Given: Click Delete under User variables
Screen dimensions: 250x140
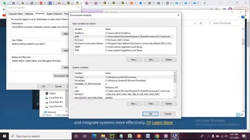Looking at the screenshot, I should tap(169, 59).
